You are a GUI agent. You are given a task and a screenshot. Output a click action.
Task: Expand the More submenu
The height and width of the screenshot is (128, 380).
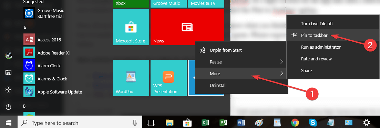tap(242, 73)
